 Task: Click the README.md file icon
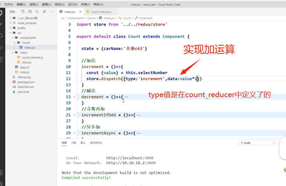coord(14,87)
